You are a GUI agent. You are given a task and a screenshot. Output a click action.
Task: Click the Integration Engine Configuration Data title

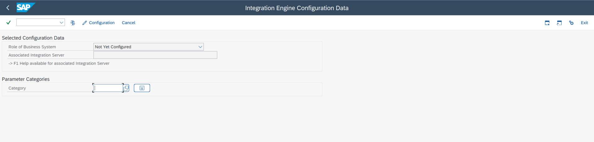click(297, 8)
